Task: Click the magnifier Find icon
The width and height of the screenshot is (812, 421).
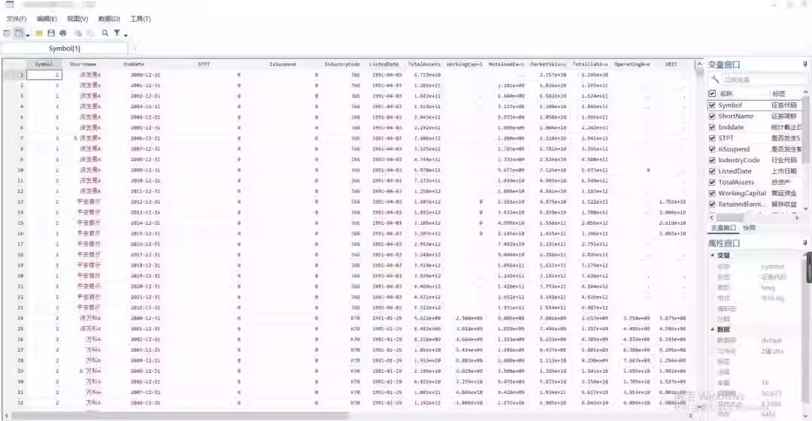Action: (105, 33)
